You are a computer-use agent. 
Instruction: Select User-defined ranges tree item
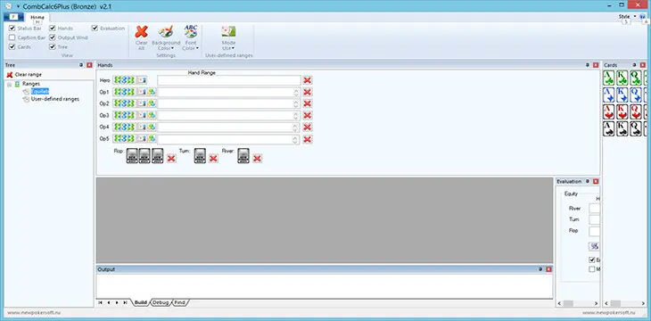54,99
